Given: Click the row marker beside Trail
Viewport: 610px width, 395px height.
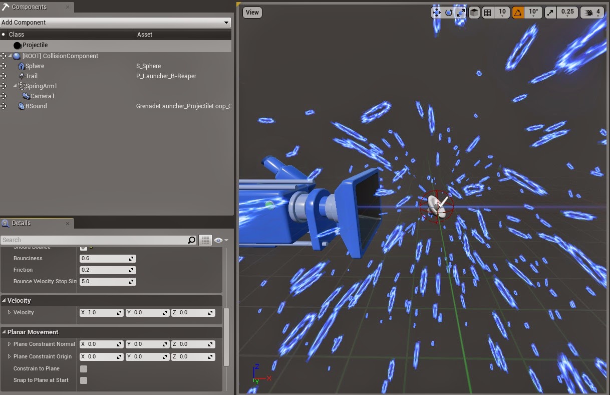Looking at the screenshot, I should (x=3, y=76).
